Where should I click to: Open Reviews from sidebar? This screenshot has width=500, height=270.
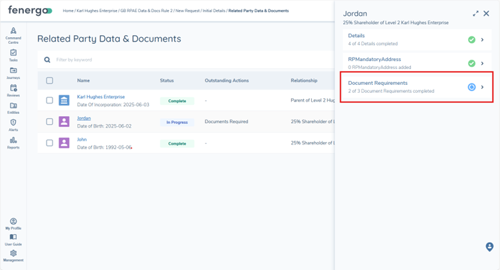click(x=13, y=90)
